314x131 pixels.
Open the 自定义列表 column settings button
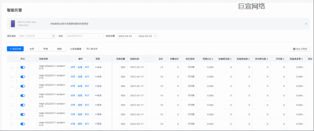point(300,49)
